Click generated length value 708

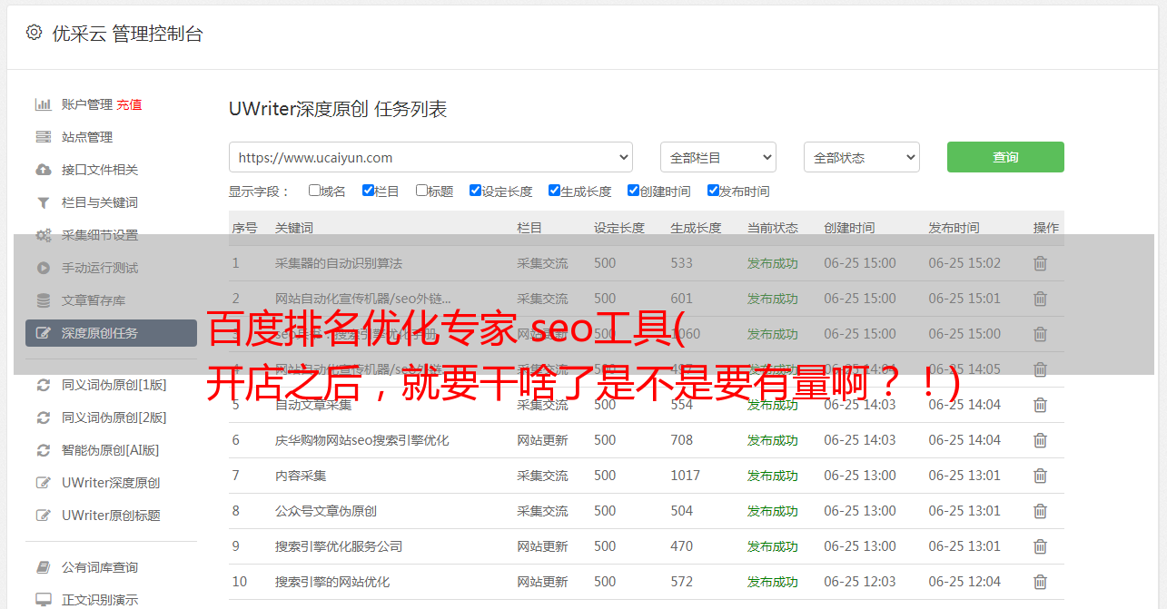(682, 440)
